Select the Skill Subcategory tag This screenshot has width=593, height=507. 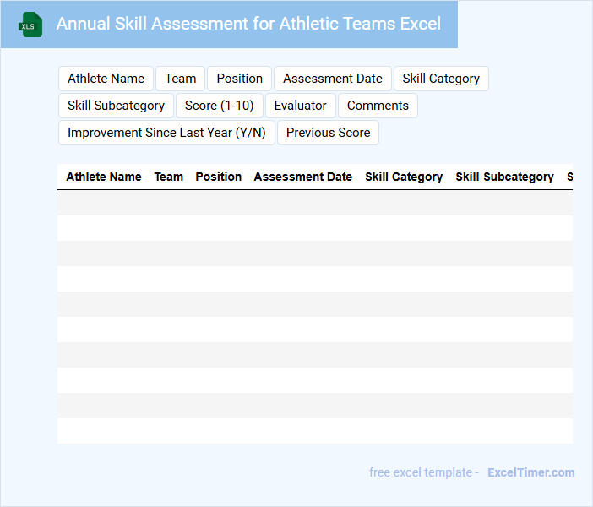pyautogui.click(x=116, y=106)
